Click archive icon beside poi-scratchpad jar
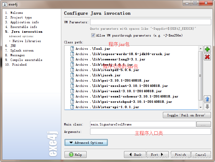 [x=72, y=102]
